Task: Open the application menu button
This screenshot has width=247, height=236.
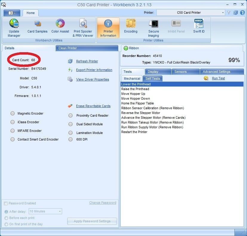Action: (12, 13)
